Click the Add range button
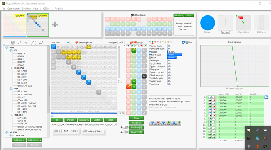Viewport: 271px width, 150px height. 19,140
